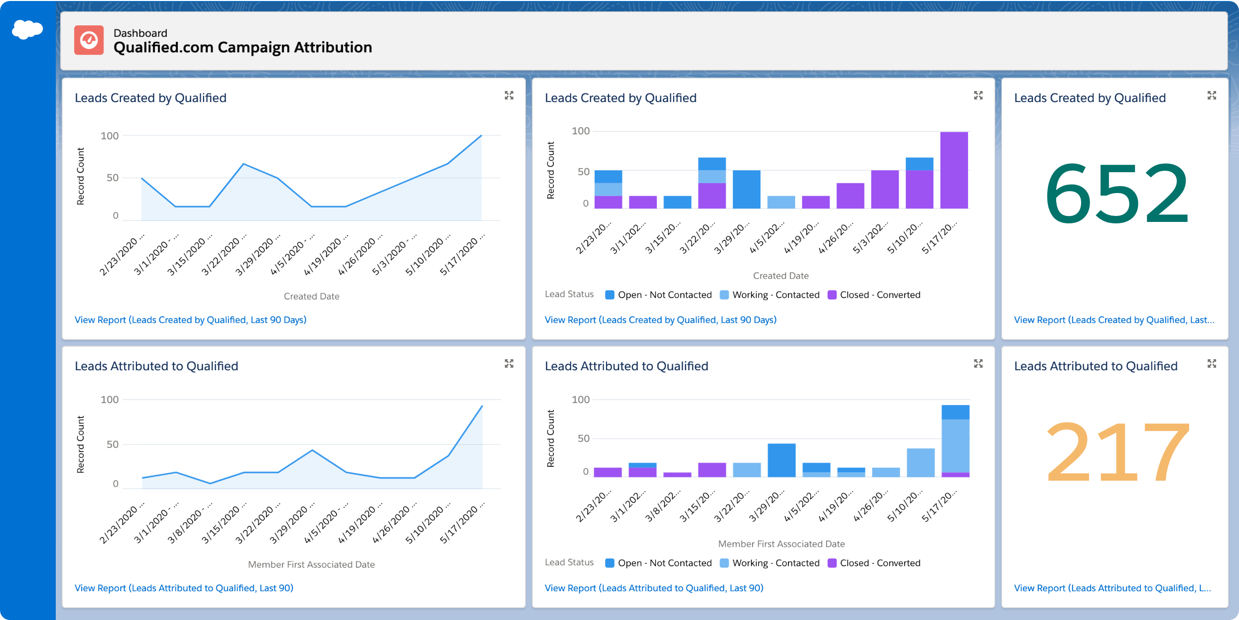Expand the Leads Attributed stacked bar chart

978,364
